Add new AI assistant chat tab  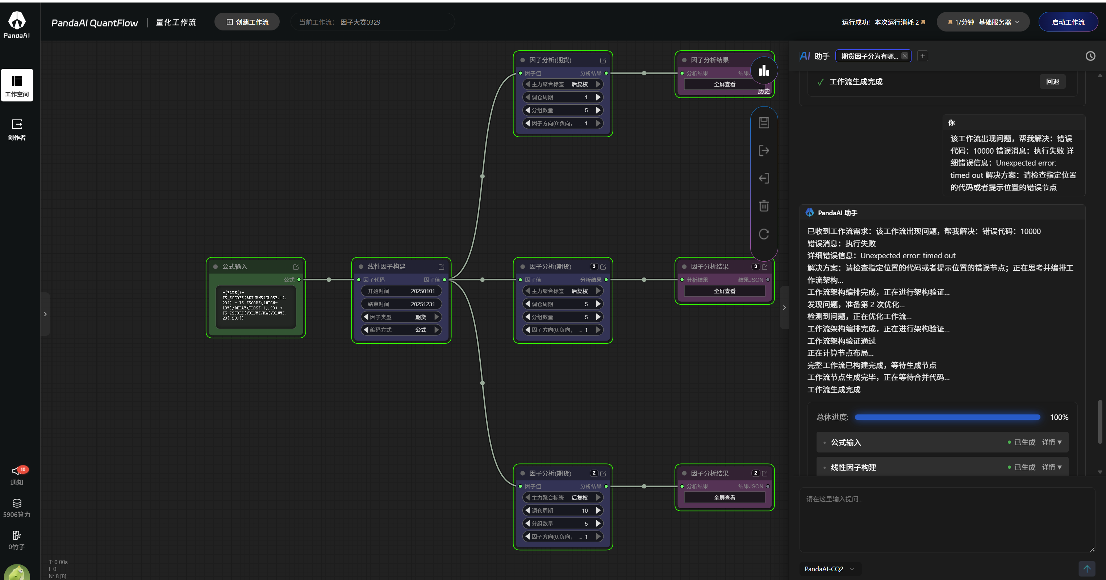[922, 56]
